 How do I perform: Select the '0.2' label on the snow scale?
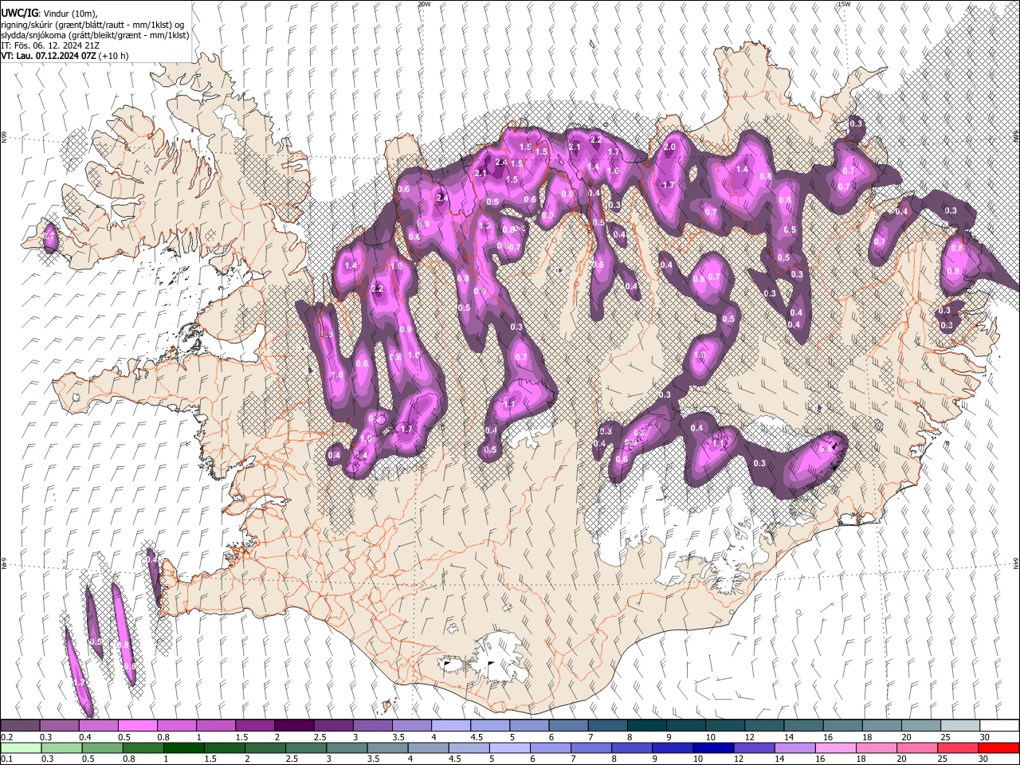[6, 737]
